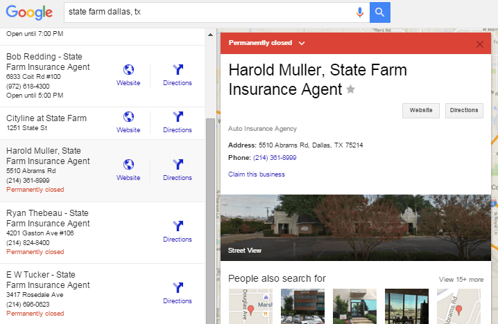
Task: Select Harold Muller listing title in results
Action: [48, 156]
